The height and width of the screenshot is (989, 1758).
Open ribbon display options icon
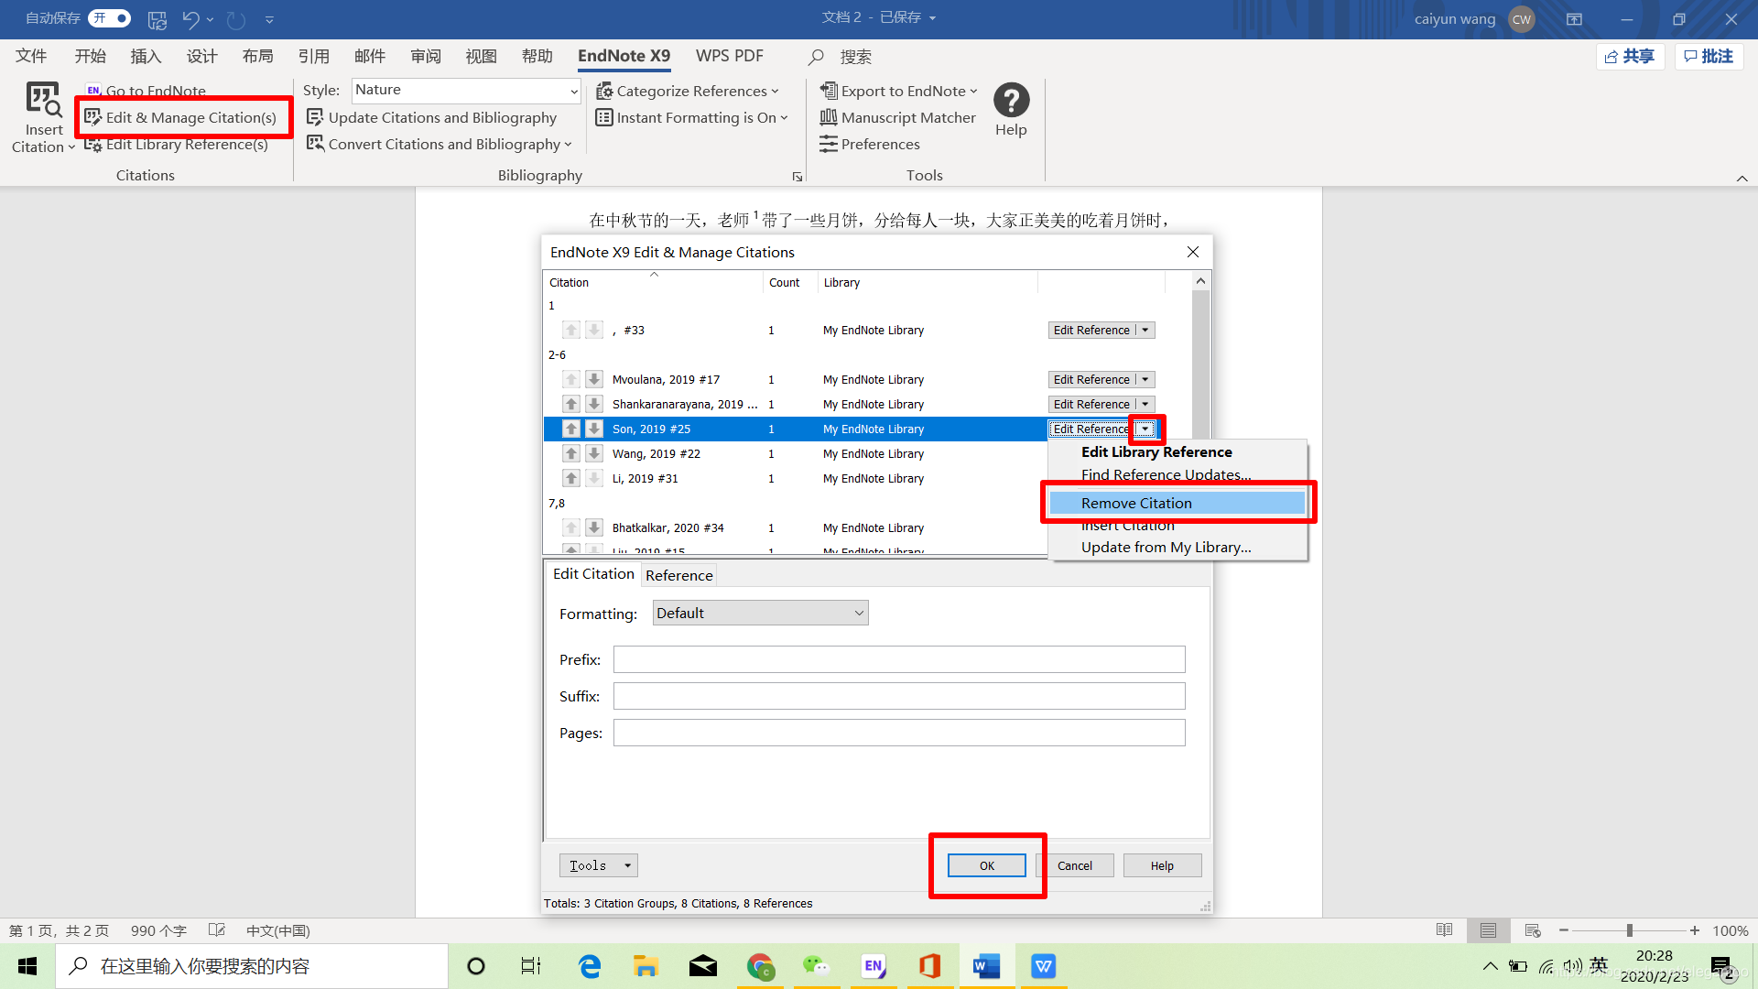[1574, 18]
